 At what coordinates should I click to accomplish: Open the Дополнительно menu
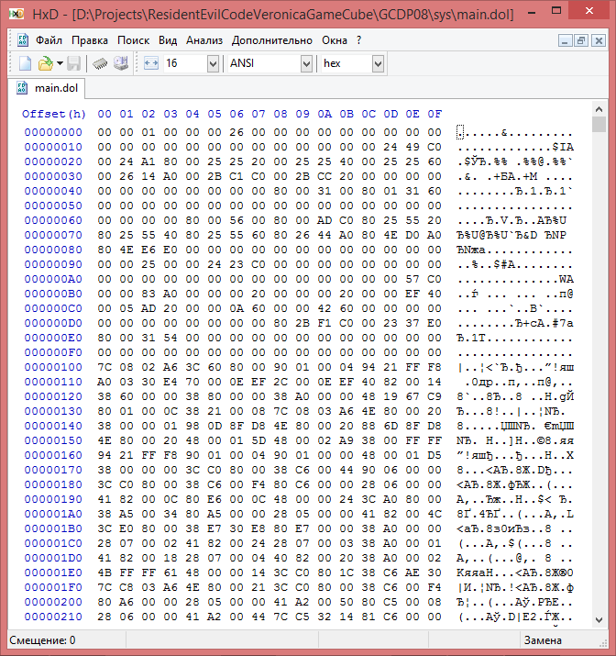(x=272, y=40)
